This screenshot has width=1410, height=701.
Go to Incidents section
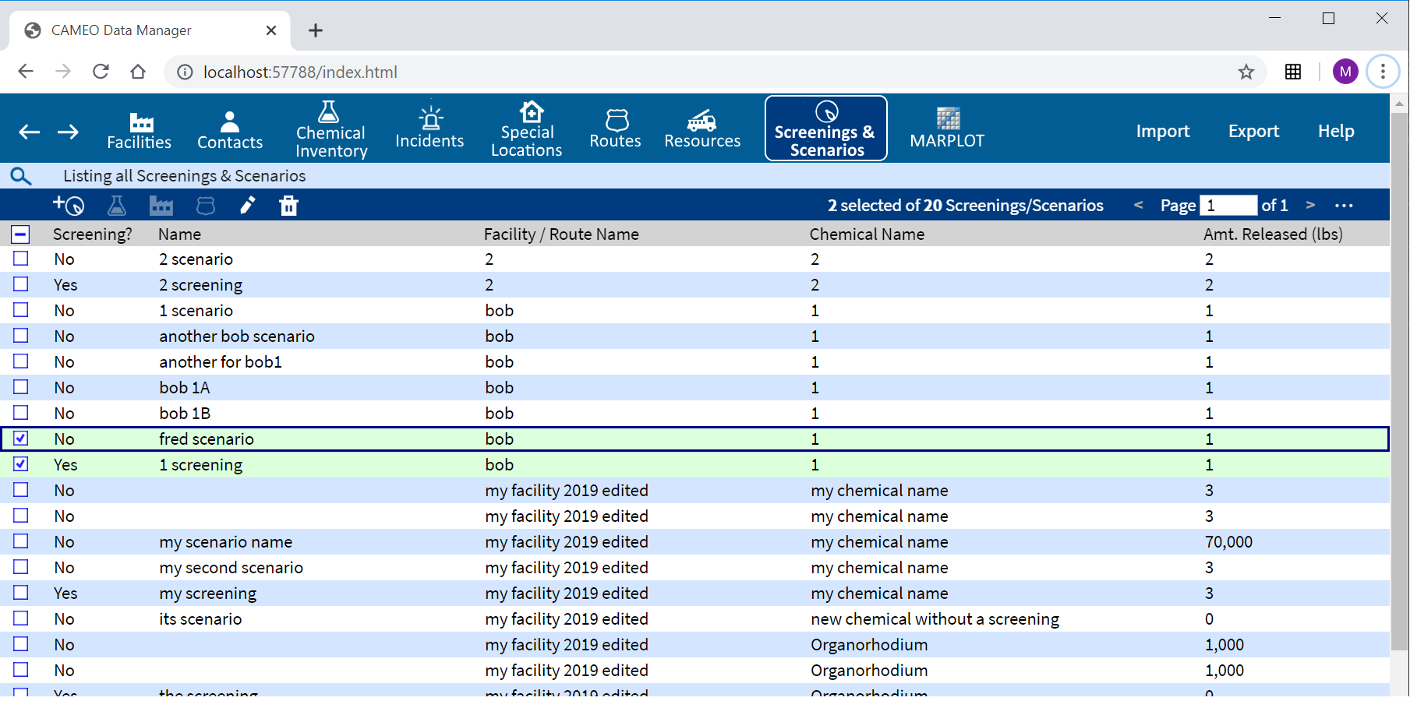coord(429,129)
